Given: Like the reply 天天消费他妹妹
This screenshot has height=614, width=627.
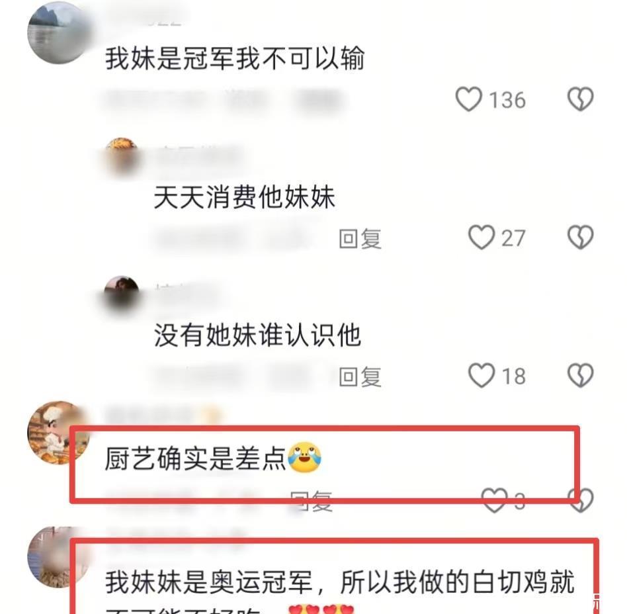Looking at the screenshot, I should (x=481, y=238).
